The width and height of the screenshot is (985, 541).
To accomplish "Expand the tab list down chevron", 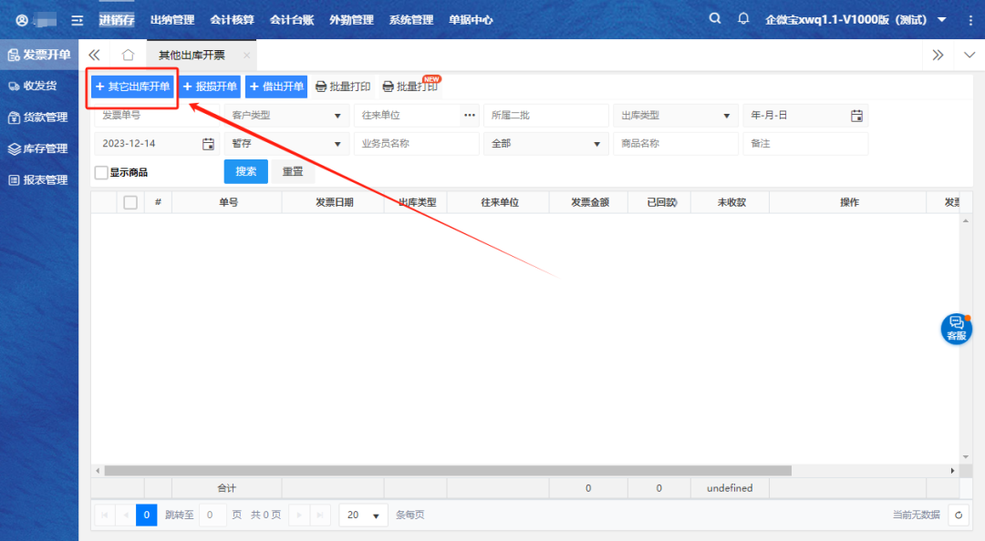I will 969,56.
